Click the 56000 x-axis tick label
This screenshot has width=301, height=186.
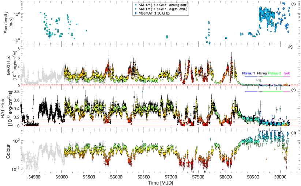[x=116, y=177]
